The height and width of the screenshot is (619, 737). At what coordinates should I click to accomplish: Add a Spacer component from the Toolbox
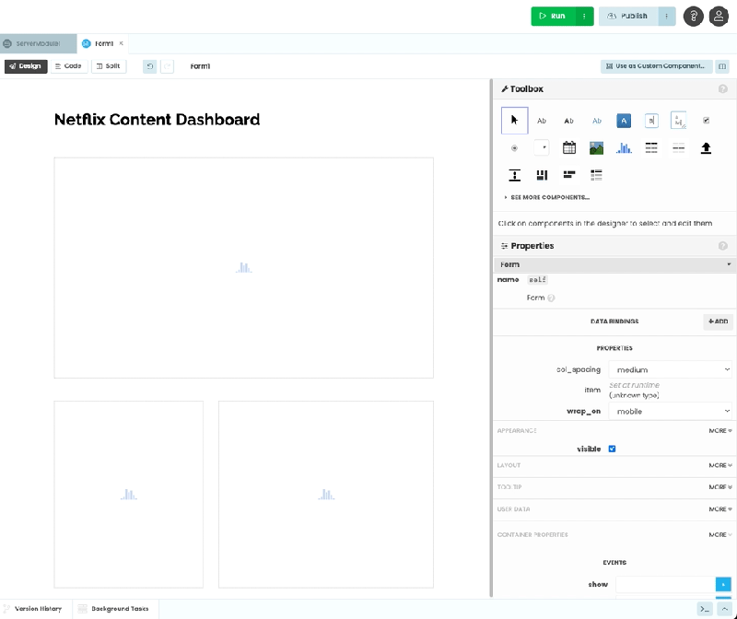(514, 175)
